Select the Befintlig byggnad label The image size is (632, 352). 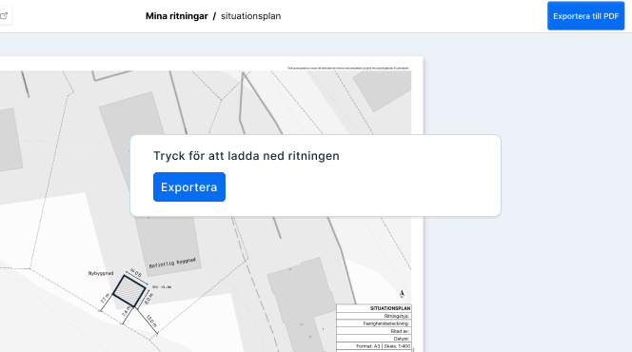(172, 263)
